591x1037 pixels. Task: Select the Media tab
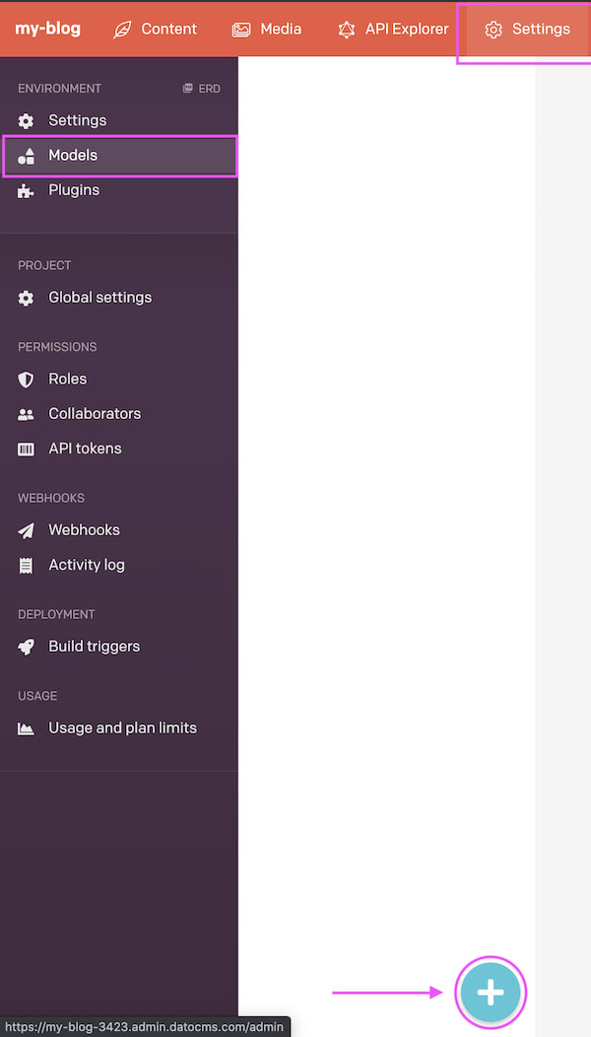(266, 30)
